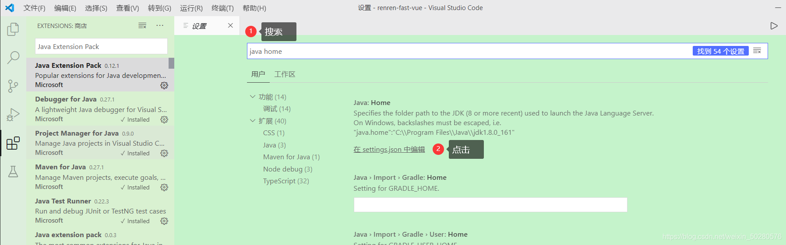The height and width of the screenshot is (245, 786).
Task: Click the VS Code logo icon
Action: click(x=10, y=8)
